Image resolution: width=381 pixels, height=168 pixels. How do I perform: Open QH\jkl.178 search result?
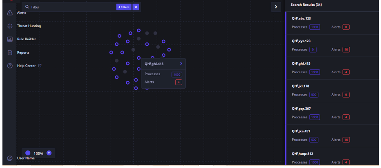(x=333, y=91)
